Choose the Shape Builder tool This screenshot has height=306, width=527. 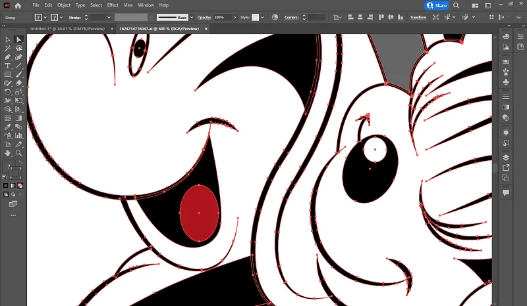[7, 109]
